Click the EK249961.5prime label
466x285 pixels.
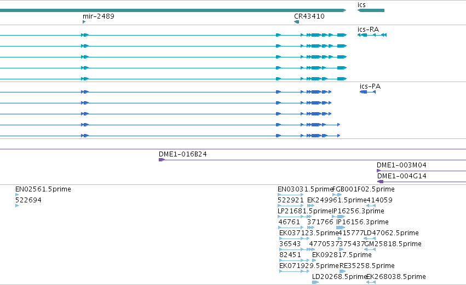(337, 200)
